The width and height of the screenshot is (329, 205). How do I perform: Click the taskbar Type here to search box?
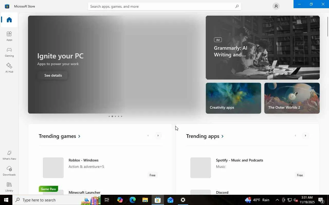click(x=57, y=200)
